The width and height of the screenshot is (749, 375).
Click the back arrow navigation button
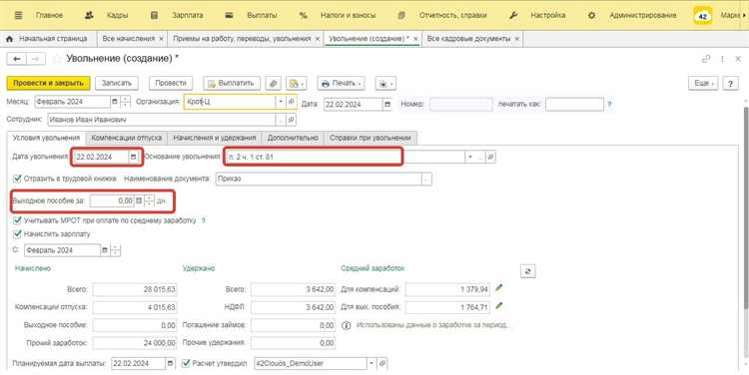[17, 59]
